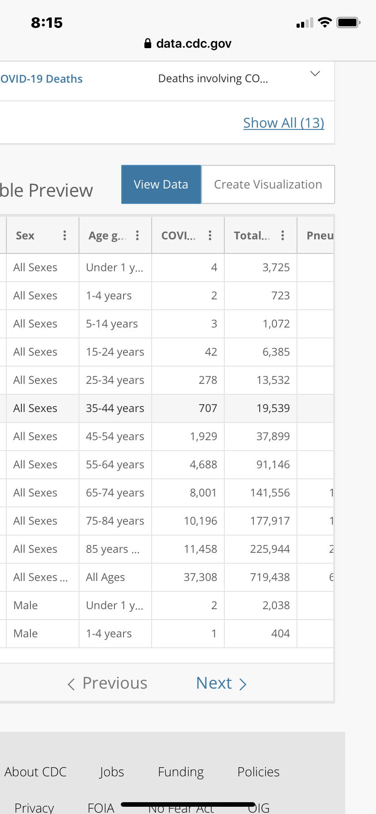Open the Age group column kebab menu
Screen dimensions: 376x814
point(137,235)
